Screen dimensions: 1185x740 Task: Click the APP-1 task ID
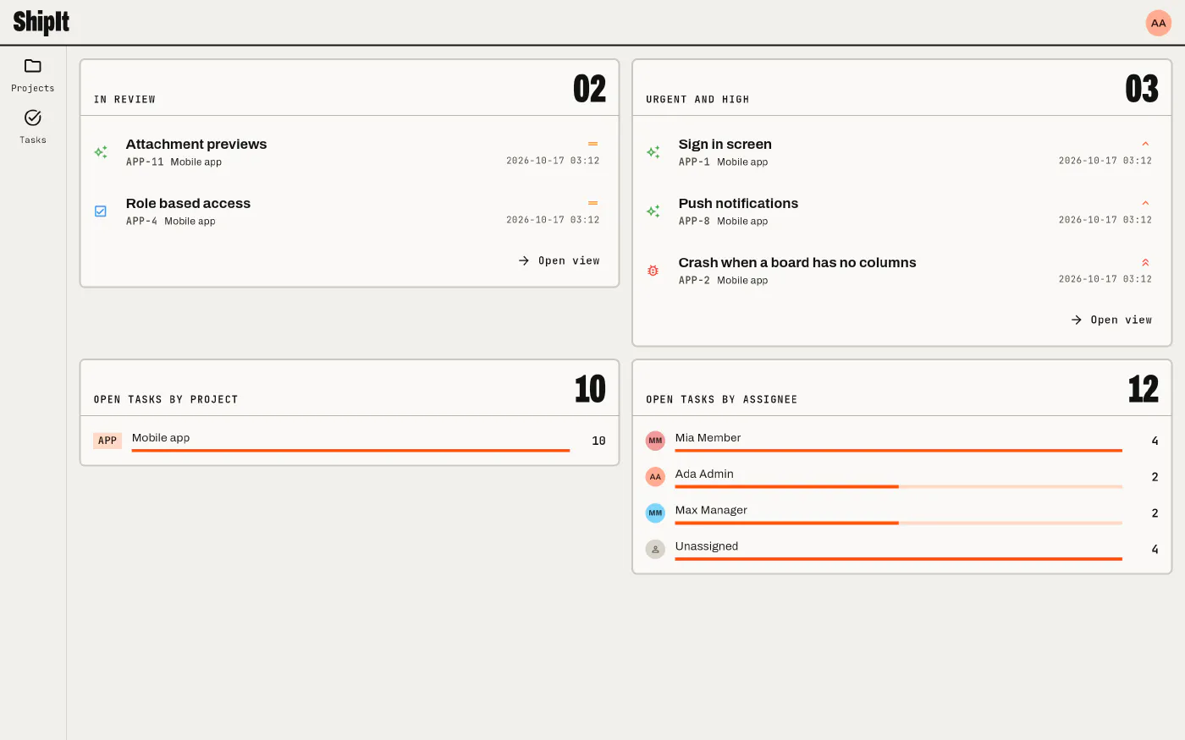click(x=694, y=162)
